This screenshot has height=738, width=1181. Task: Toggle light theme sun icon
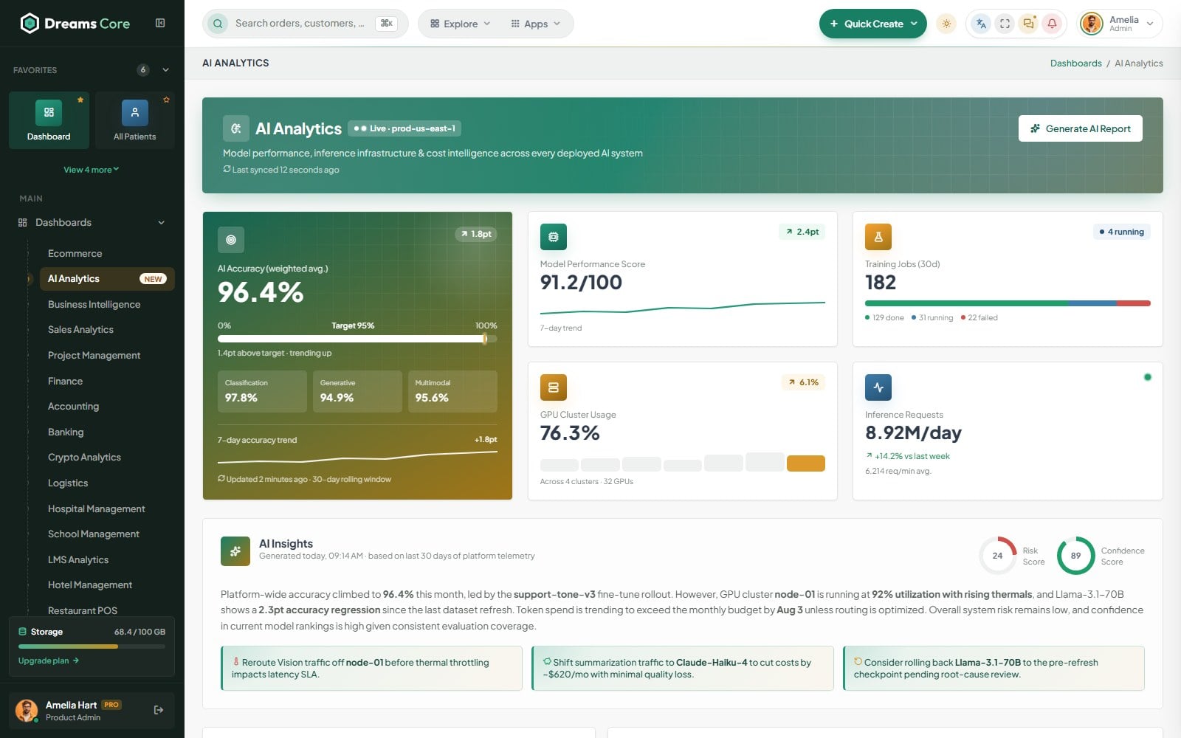click(x=946, y=24)
